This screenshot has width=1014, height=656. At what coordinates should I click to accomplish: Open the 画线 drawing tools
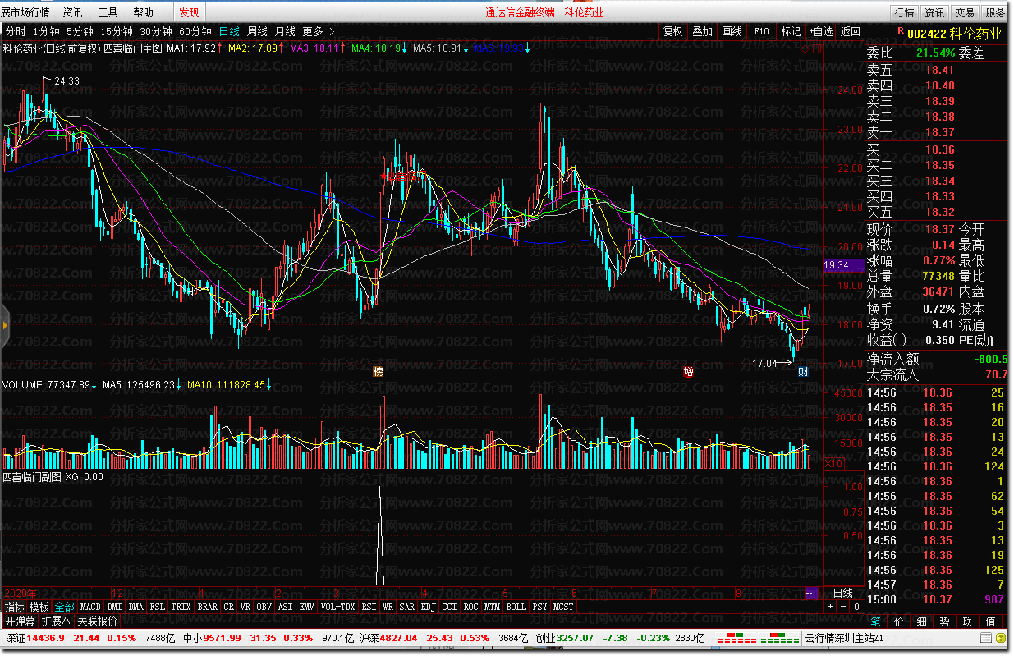tap(732, 32)
